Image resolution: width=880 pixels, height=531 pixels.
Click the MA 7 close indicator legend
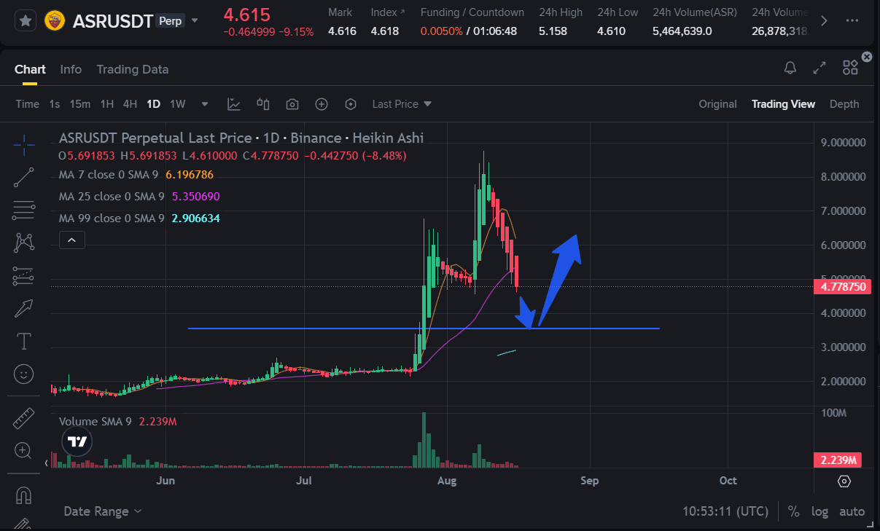pos(136,175)
